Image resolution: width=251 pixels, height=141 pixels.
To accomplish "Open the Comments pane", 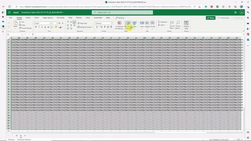I will click(x=224, y=18).
